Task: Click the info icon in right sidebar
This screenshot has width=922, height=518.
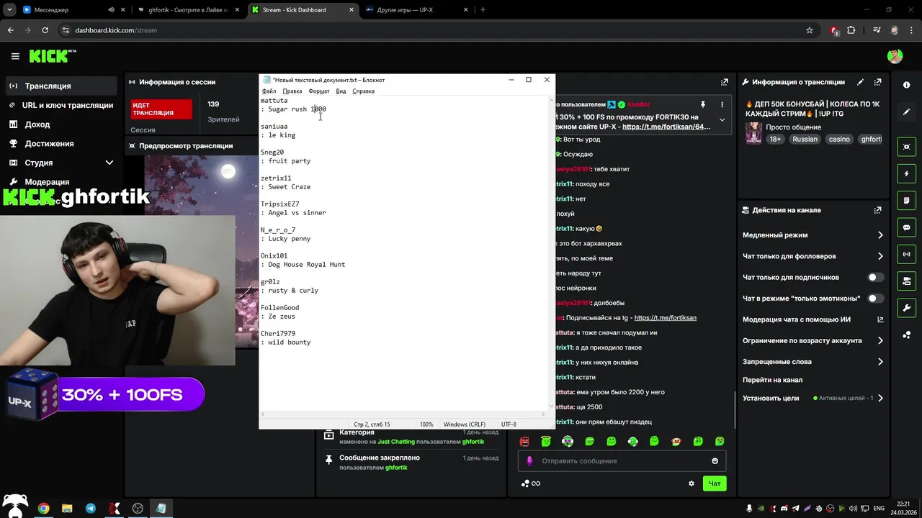Action: (906, 85)
